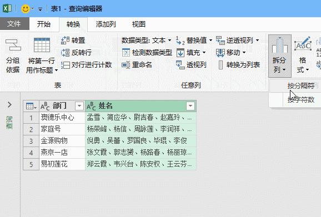Click the 家庭号 cell
The width and height of the screenshot is (321, 217).
62,129
